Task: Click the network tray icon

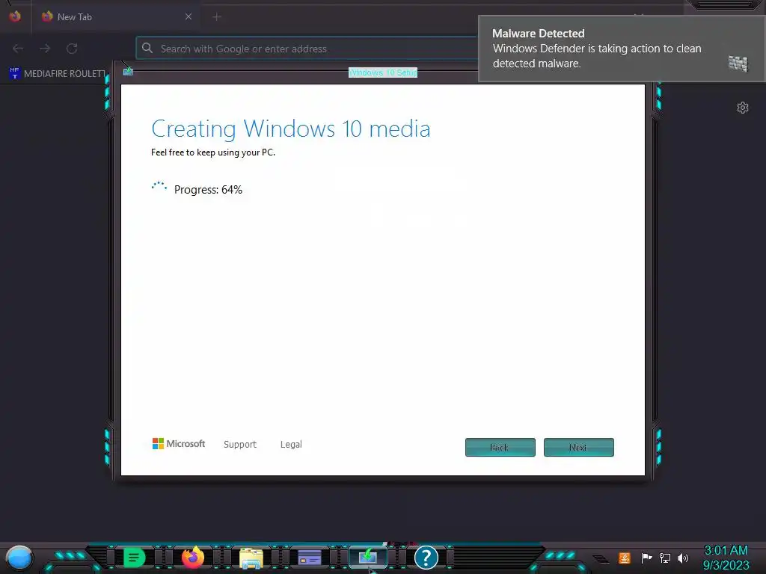Action: coord(665,558)
